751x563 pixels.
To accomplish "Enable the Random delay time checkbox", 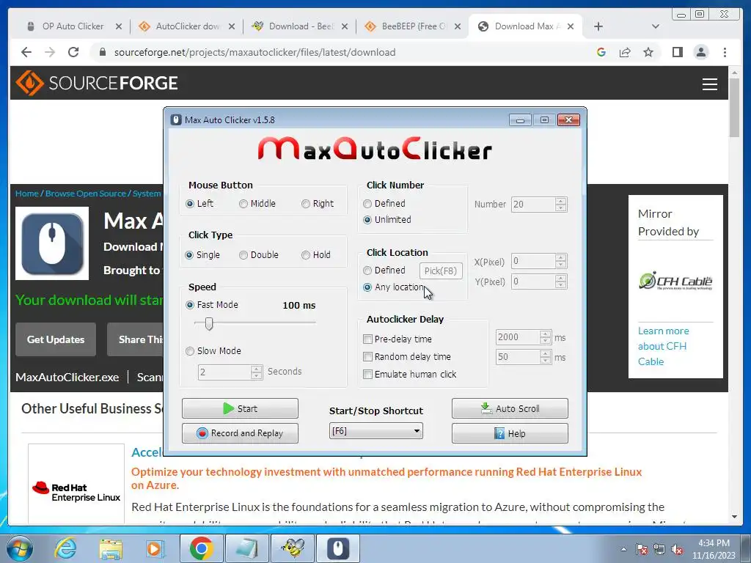I will point(368,357).
